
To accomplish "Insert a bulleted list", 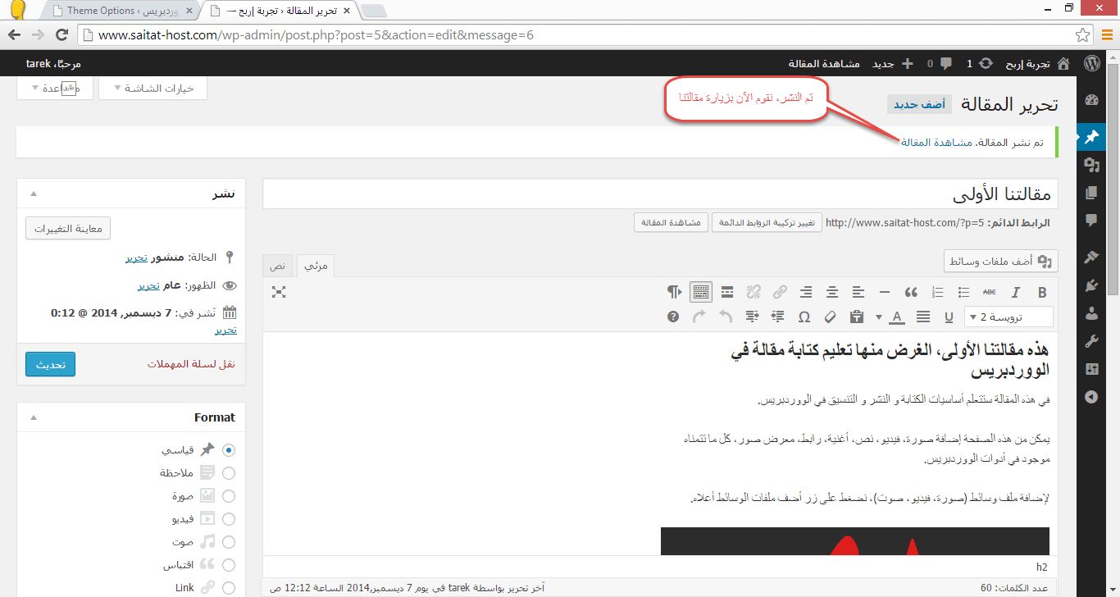I will click(x=964, y=292).
